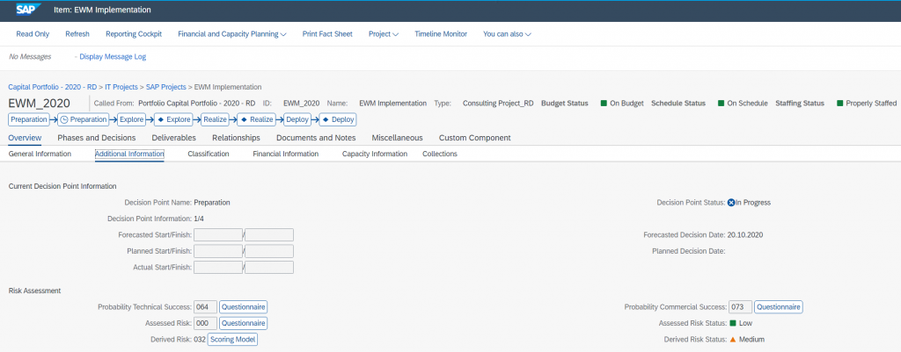This screenshot has width=901, height=352.
Task: Switch to the Deliverables tab
Action: coord(173,138)
